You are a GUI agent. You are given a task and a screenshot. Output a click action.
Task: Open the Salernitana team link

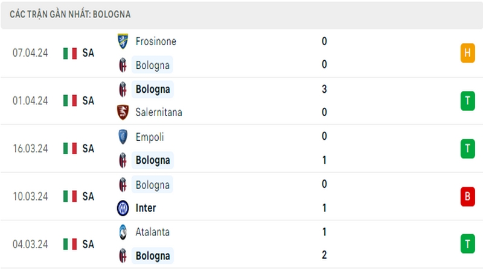pyautogui.click(x=159, y=112)
